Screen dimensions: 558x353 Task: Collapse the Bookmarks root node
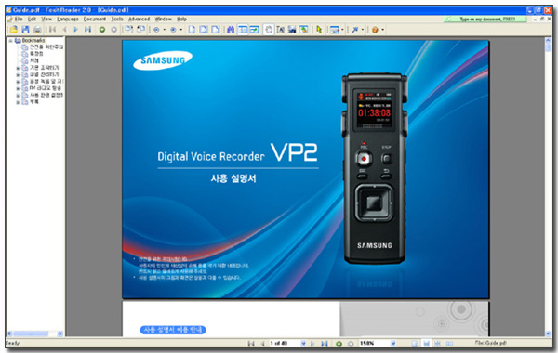(10, 41)
